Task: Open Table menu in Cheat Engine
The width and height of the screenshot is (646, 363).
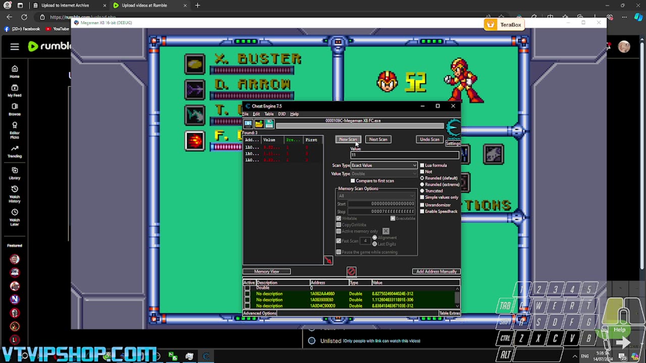Action: tap(269, 114)
